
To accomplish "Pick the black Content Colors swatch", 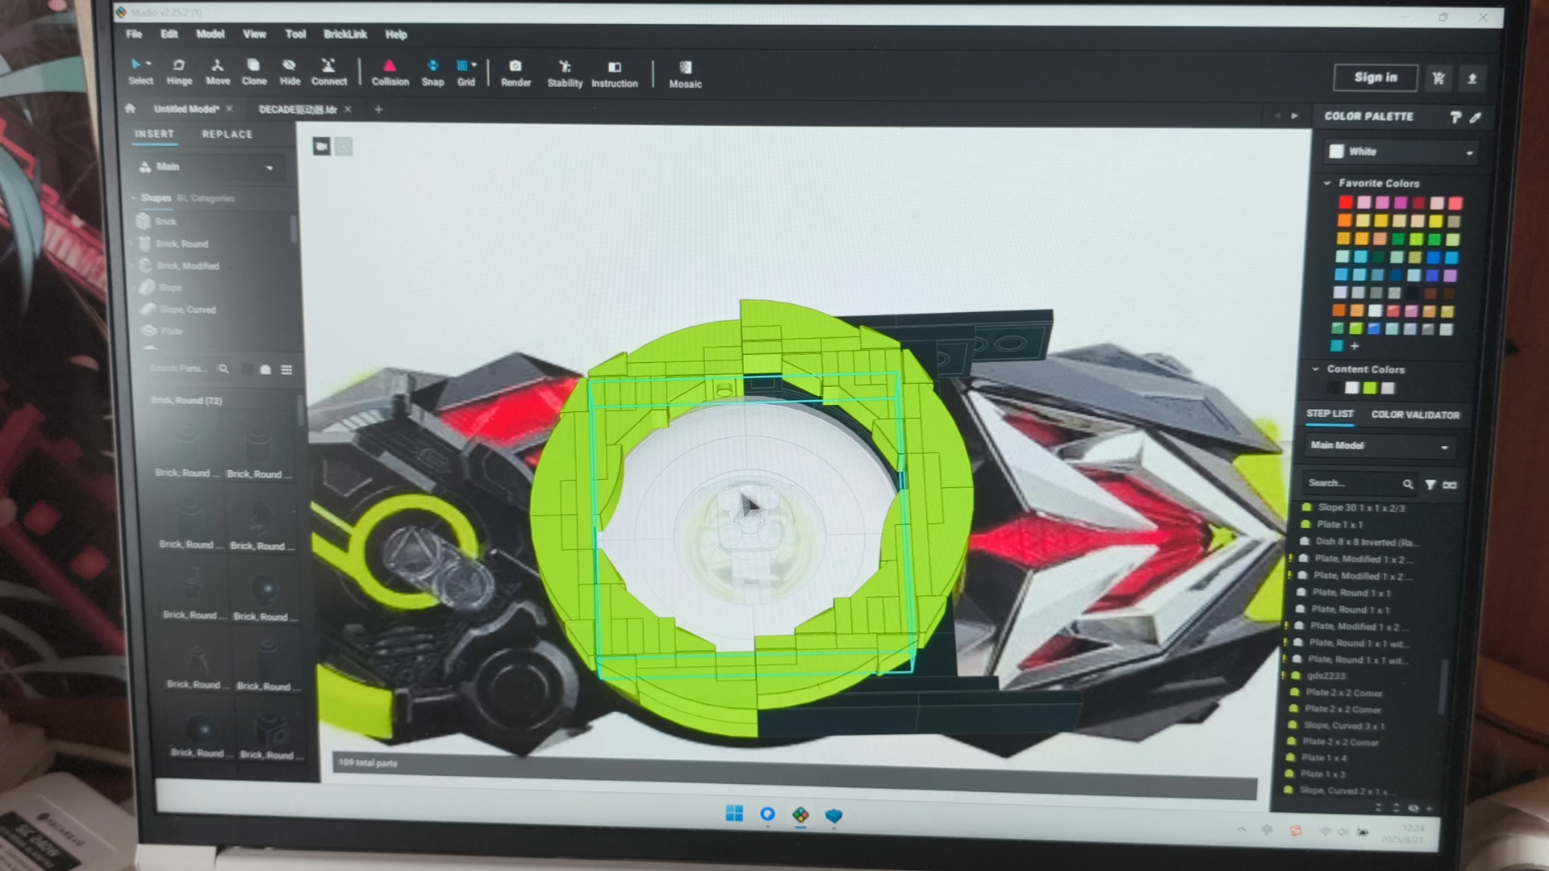I will [1334, 388].
